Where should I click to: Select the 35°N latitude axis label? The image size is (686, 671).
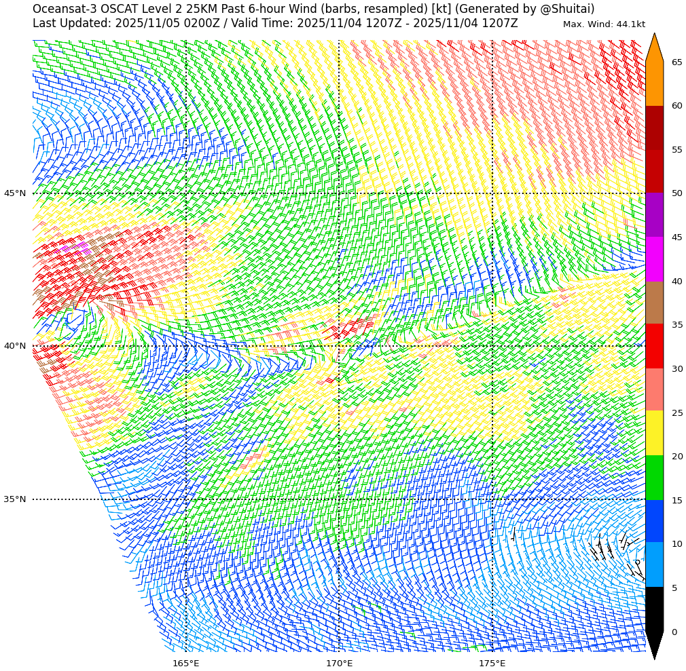[x=15, y=499]
